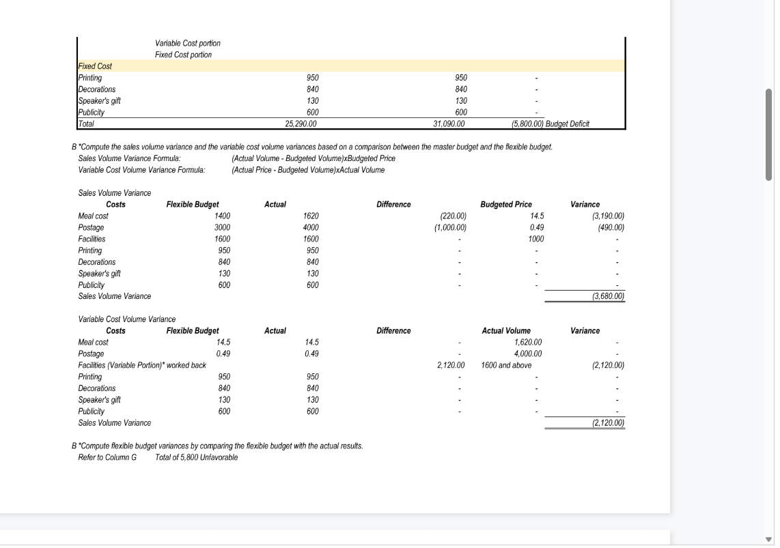780x548 pixels.
Task: Click the Flexible Budget column header
Action: coord(193,204)
